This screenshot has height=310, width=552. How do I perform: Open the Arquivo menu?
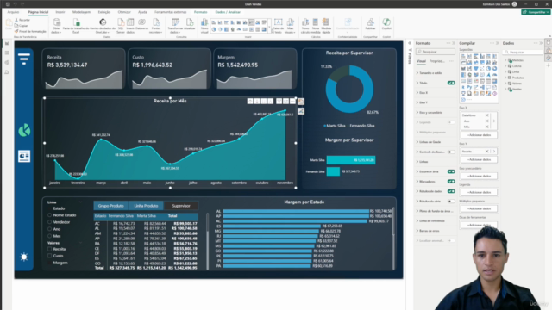coord(13,12)
